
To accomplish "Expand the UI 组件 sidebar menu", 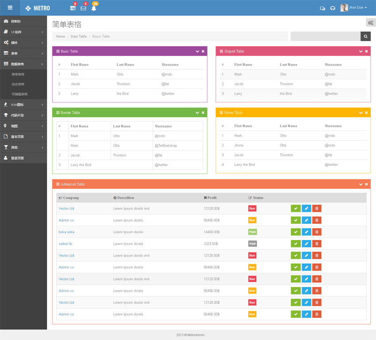I will [x=23, y=32].
